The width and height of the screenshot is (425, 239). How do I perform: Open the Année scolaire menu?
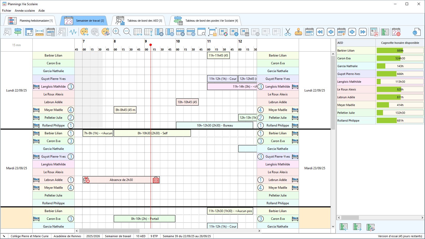25,11
